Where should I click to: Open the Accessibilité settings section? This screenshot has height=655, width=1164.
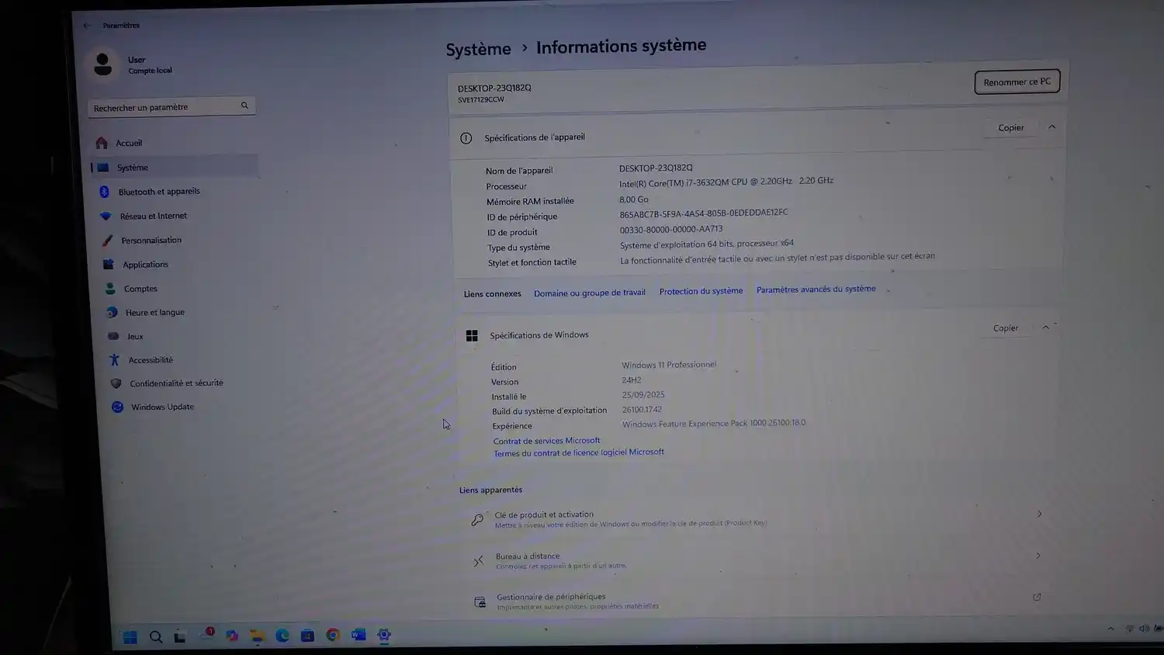click(x=151, y=360)
